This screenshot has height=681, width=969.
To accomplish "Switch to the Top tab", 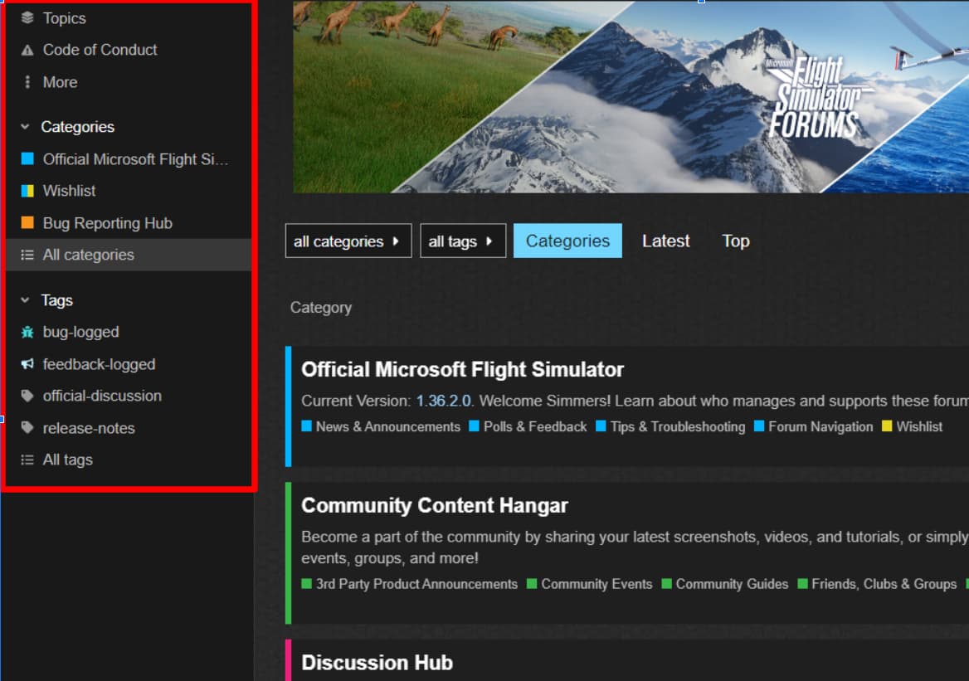I will [735, 241].
